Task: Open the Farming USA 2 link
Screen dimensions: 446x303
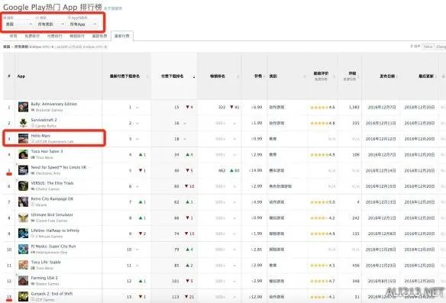Action: (x=44, y=278)
